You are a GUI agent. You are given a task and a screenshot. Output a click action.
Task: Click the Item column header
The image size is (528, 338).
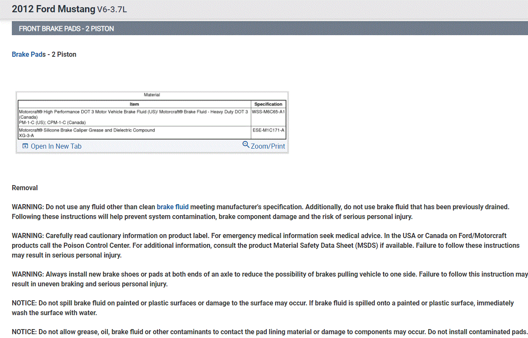(x=134, y=104)
